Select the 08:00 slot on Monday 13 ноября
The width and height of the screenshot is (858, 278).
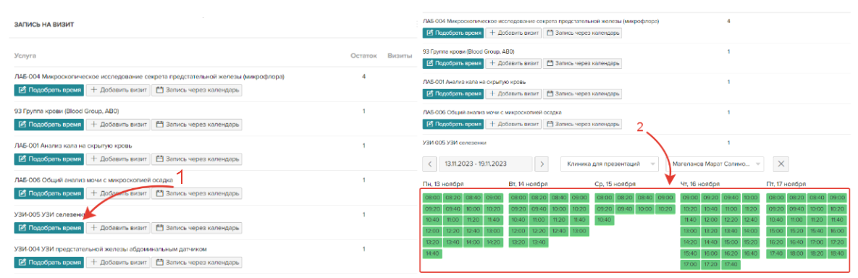pos(432,198)
